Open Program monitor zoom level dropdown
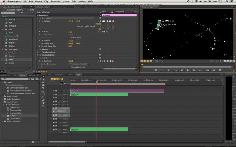 [x=159, y=61]
